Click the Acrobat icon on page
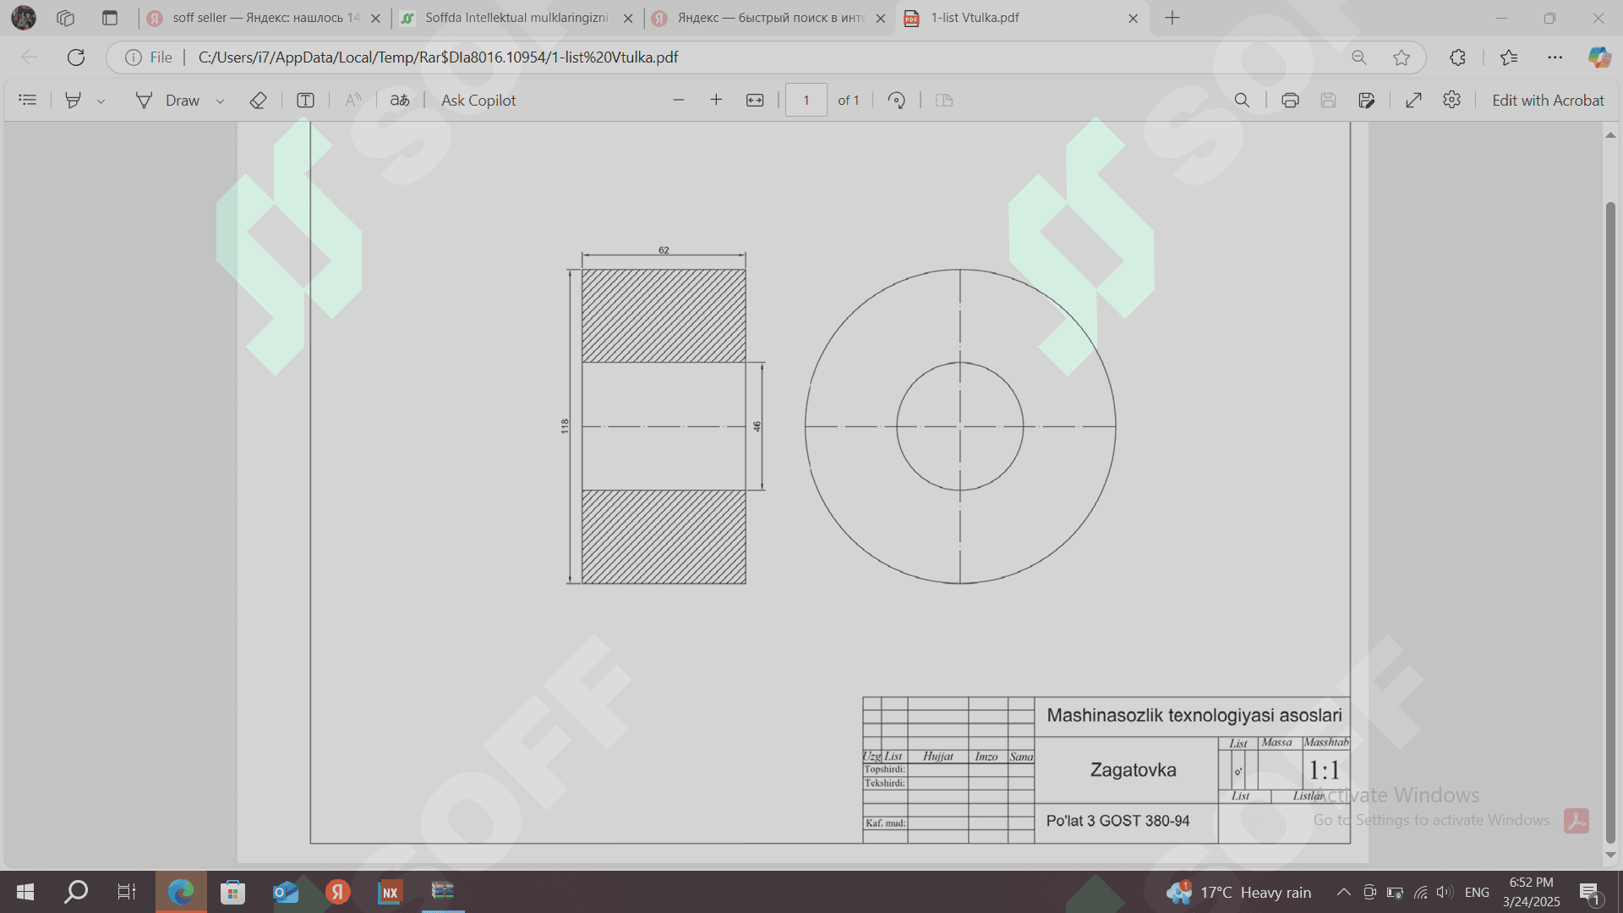 1576,821
